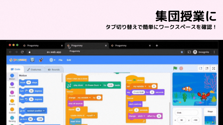The image size is (223, 125).
Task: Open my variable dropdown in set block
Action: 139,86
